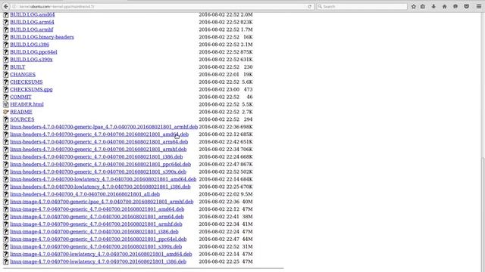Download linux-headers lowlatency amd64.deb
Viewport: 485px width, 272px height.
point(103,179)
